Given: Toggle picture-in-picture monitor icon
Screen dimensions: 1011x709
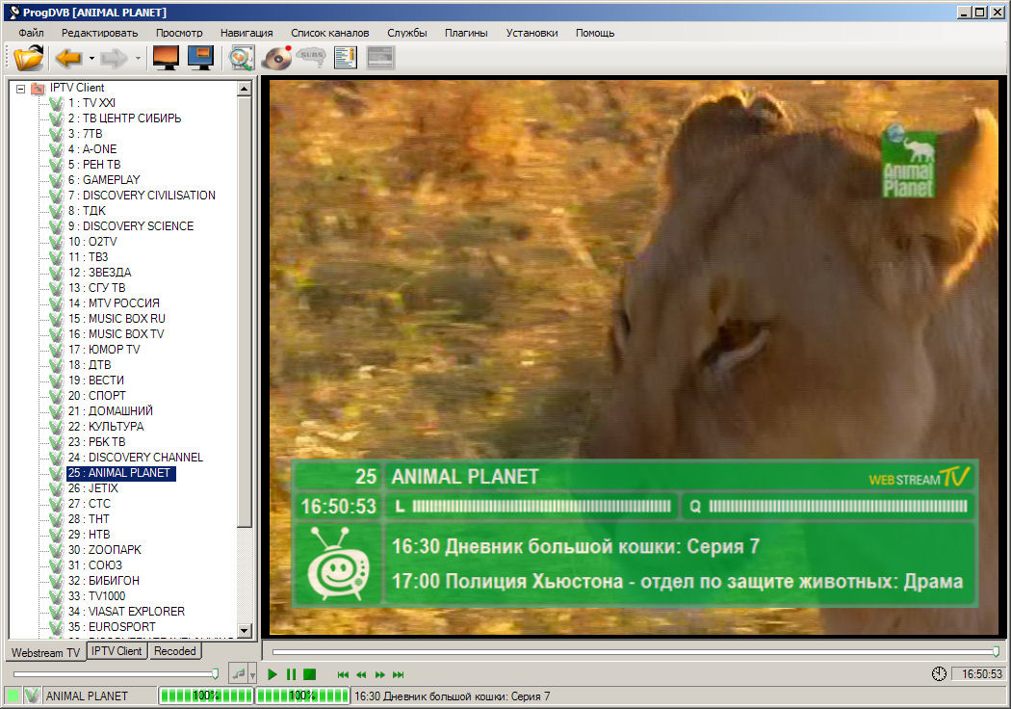Looking at the screenshot, I should pyautogui.click(x=200, y=58).
